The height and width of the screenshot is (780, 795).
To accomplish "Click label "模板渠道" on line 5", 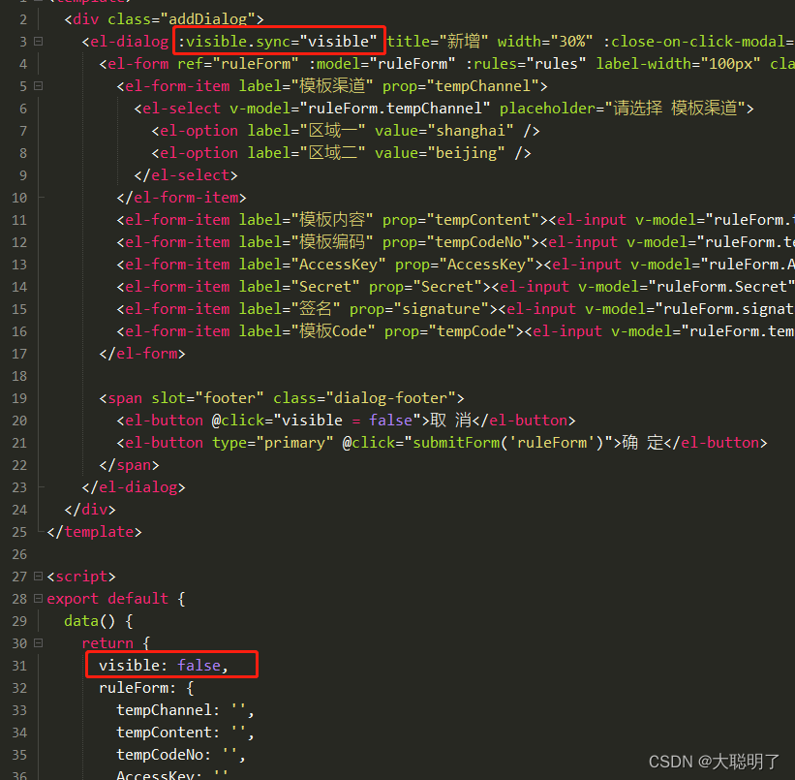I will (x=331, y=86).
